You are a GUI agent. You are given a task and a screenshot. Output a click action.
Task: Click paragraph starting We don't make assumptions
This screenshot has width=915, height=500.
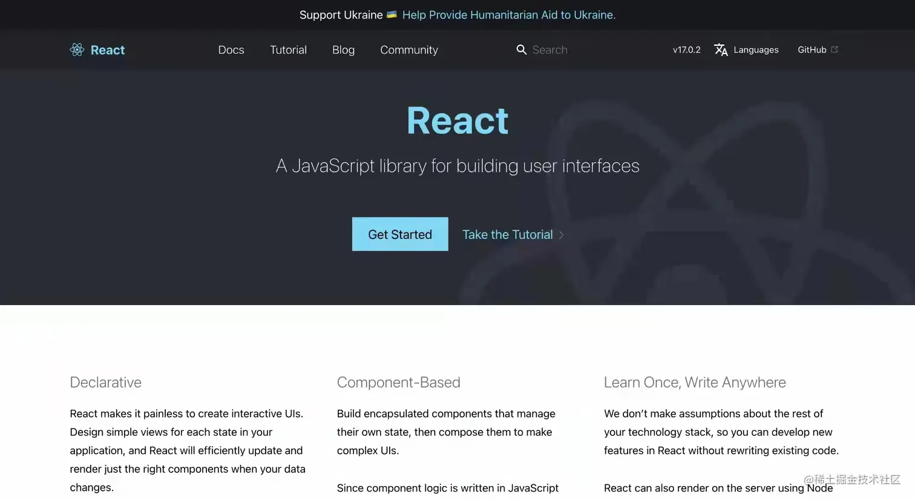coord(721,432)
